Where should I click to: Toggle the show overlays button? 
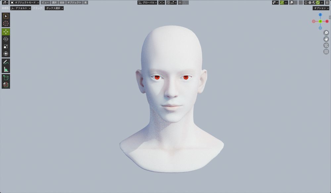pos(292,3)
